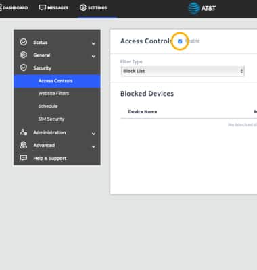
Task: Open Help & Support link
Action: point(50,158)
